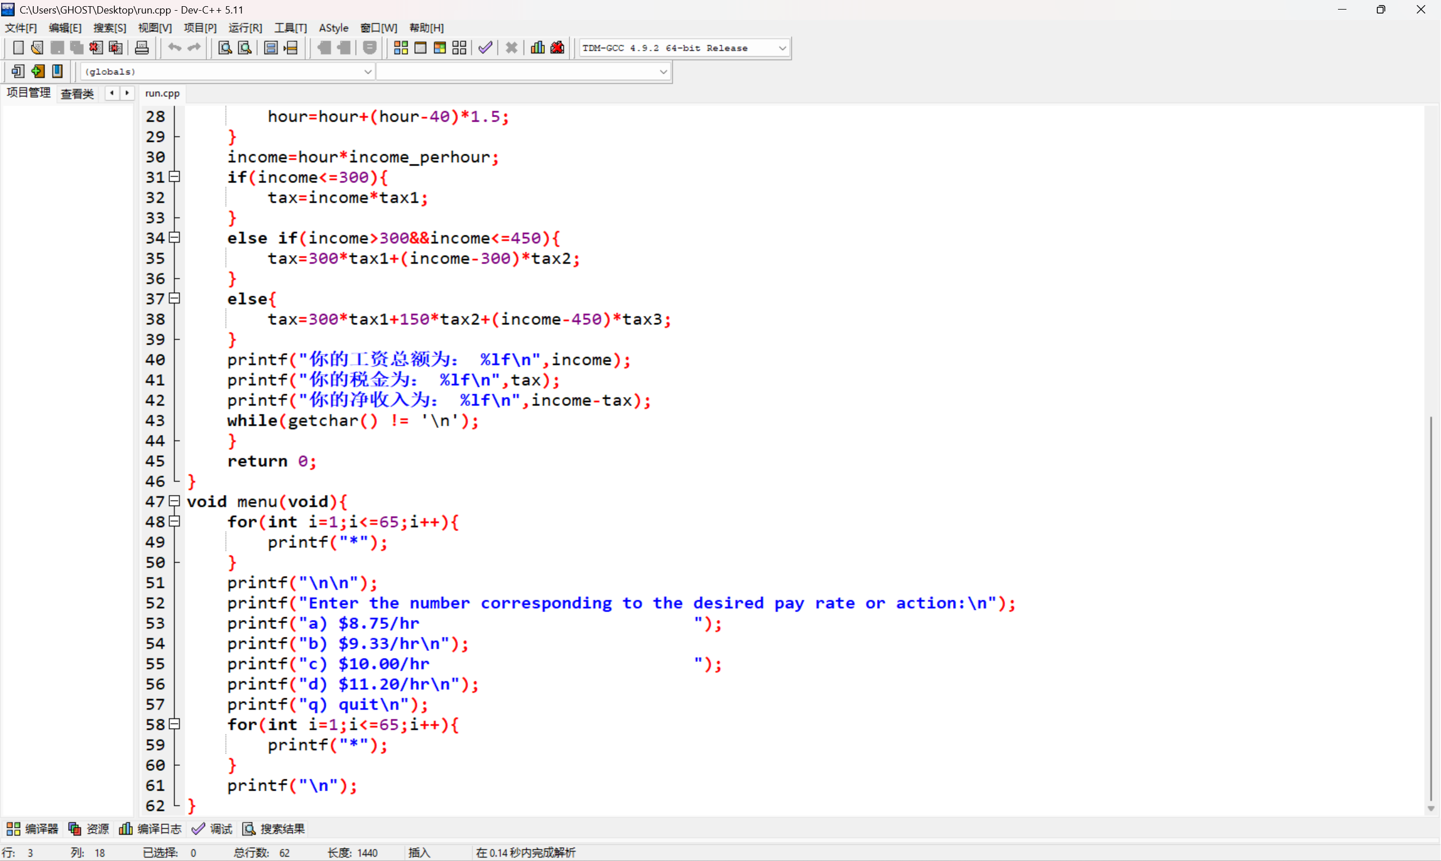Expand the (globals) scope dropdown

367,72
